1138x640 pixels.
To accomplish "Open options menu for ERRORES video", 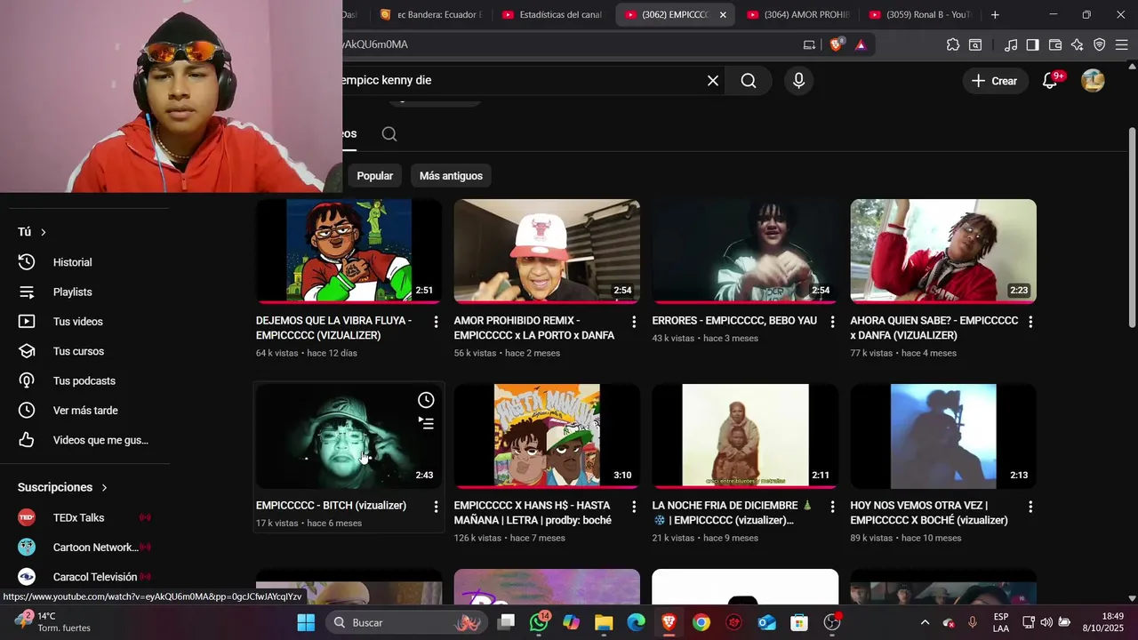I will point(832,322).
